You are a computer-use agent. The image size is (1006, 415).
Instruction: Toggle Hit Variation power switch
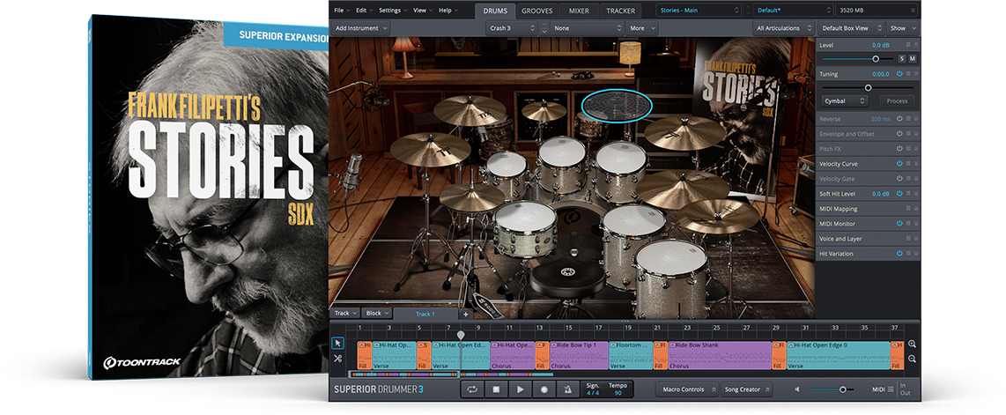[x=899, y=254]
